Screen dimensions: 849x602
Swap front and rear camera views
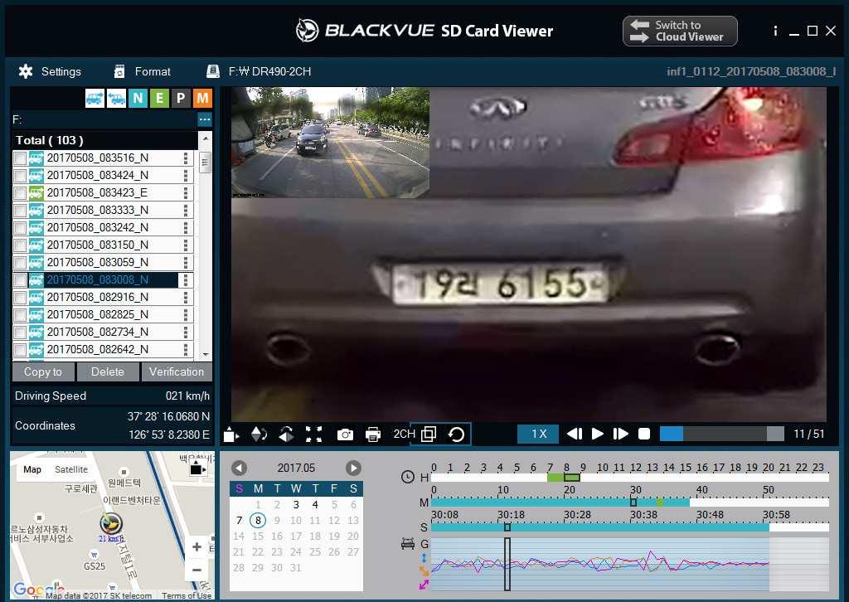tap(457, 435)
